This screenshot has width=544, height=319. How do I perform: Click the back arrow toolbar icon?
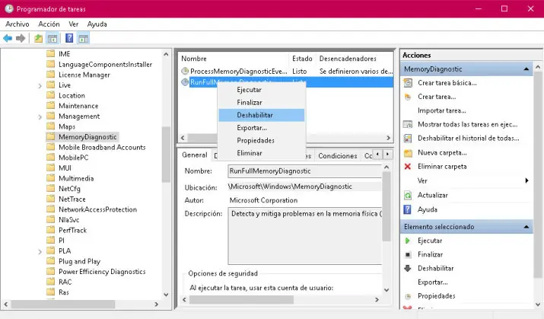coord(8,38)
